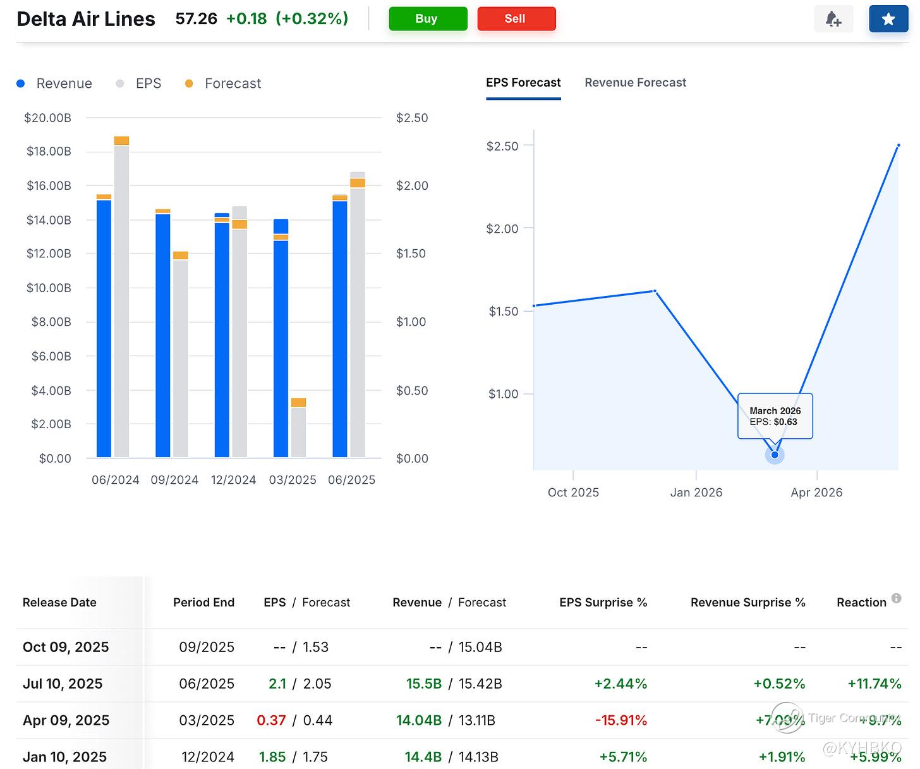Switch to the Revenue Forecast tab
This screenshot has width=920, height=769.
635,83
